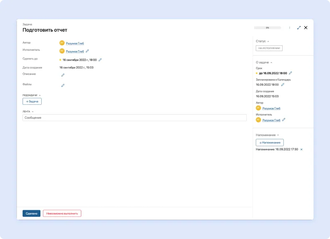Click the Сделано button
The image size is (330, 239).
point(31,213)
